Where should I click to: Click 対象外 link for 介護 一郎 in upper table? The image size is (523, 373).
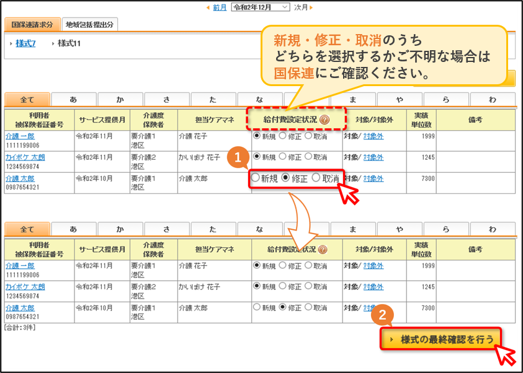(x=373, y=136)
